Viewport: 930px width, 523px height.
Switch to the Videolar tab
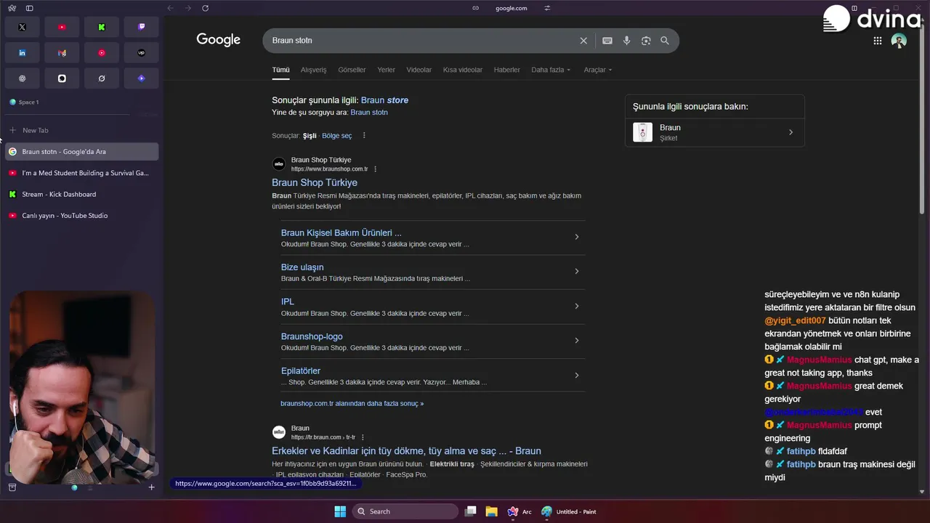418,70
